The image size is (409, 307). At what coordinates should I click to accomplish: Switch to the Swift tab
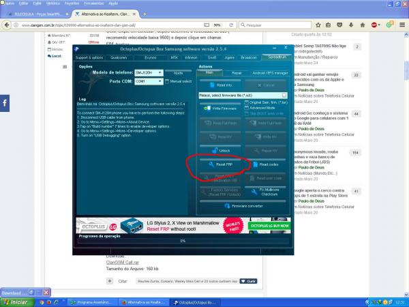pos(212,57)
